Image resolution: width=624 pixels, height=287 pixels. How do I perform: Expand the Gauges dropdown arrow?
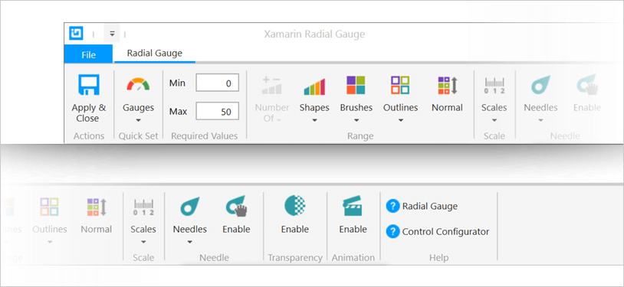tap(139, 120)
